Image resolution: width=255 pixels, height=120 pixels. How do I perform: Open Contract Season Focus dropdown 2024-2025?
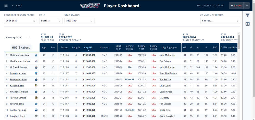click(x=20, y=21)
